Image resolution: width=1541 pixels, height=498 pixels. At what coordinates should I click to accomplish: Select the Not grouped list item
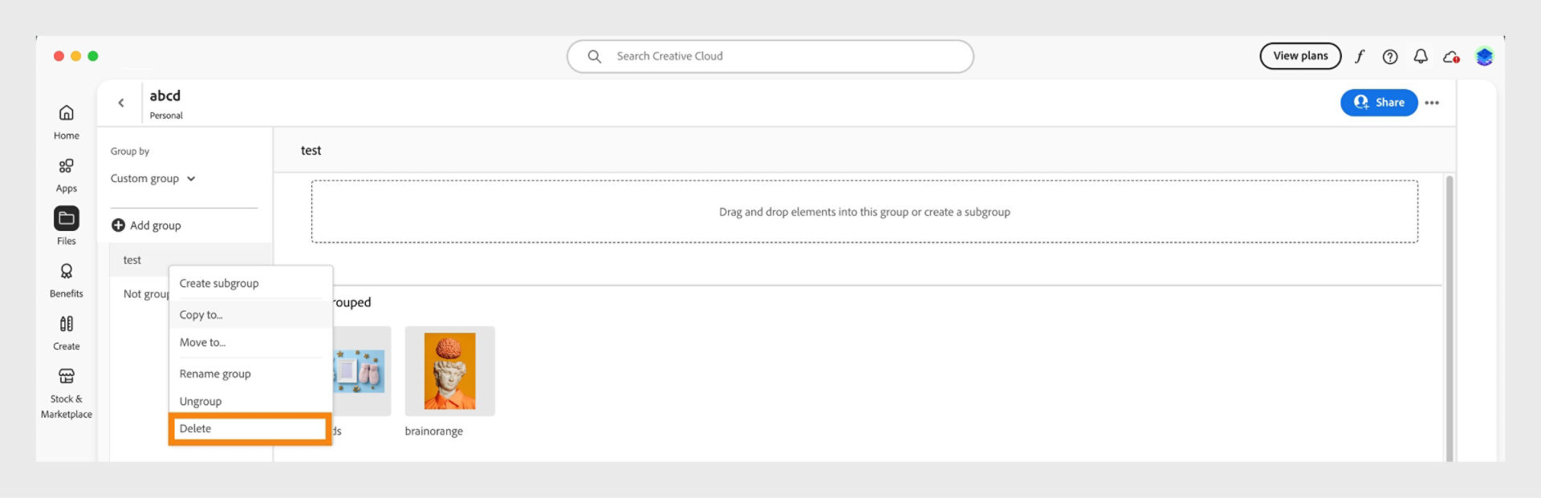145,294
